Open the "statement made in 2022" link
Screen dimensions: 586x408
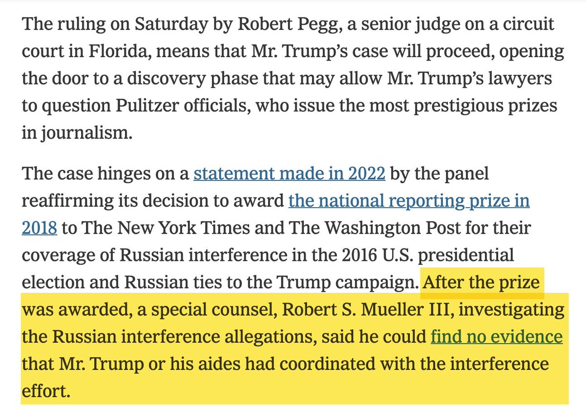(x=289, y=174)
